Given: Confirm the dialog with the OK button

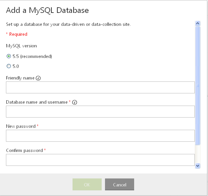Looking at the screenshot, I should pyautogui.click(x=87, y=184).
